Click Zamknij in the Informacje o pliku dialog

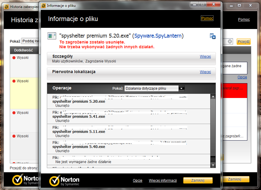tap(198, 180)
